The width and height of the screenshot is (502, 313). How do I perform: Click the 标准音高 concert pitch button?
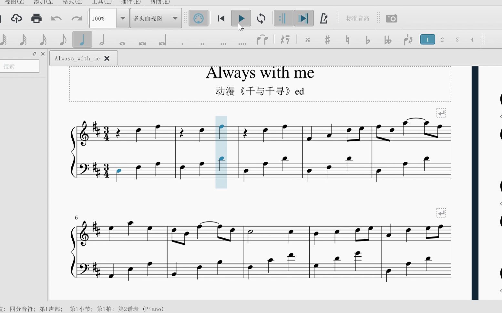(357, 18)
